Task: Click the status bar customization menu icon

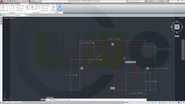Action: coord(184,103)
